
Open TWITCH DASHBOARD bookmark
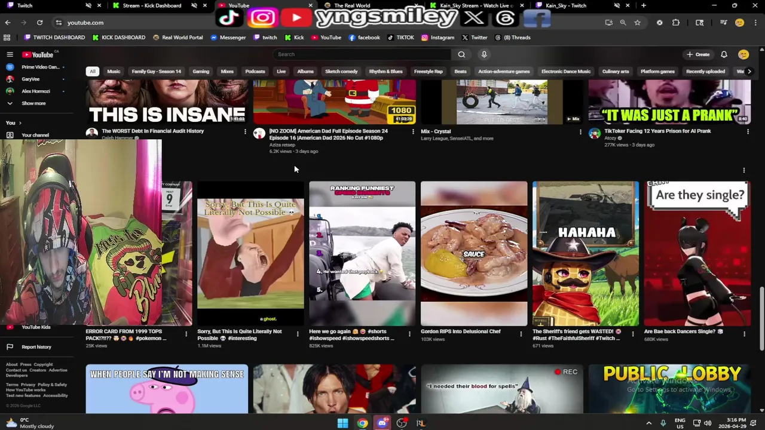(x=54, y=38)
